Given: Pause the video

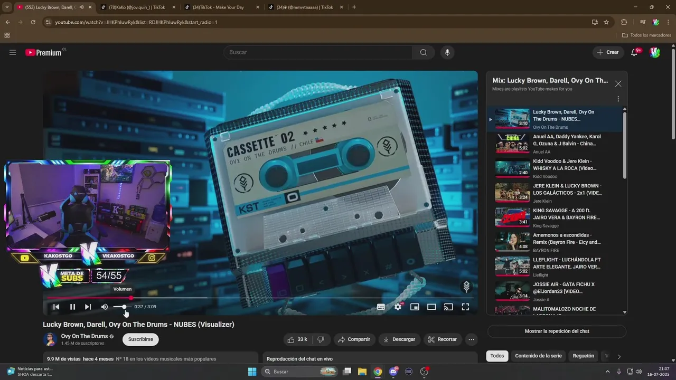Looking at the screenshot, I should coord(73,307).
